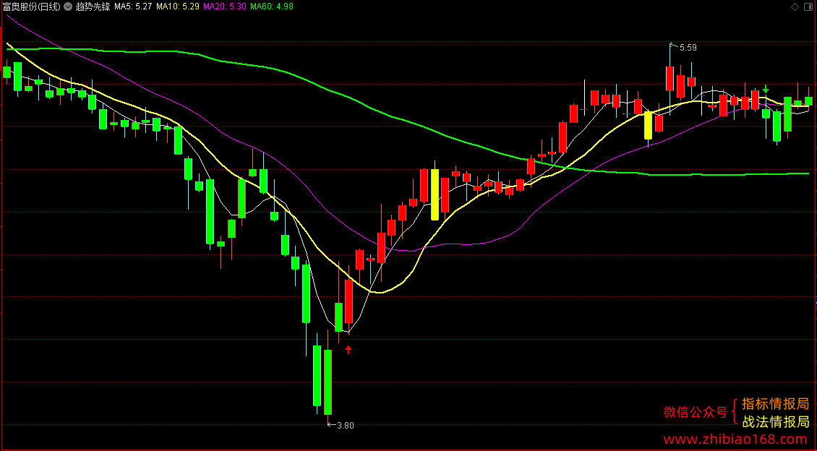Click the 3.80 low price label

tap(346, 426)
